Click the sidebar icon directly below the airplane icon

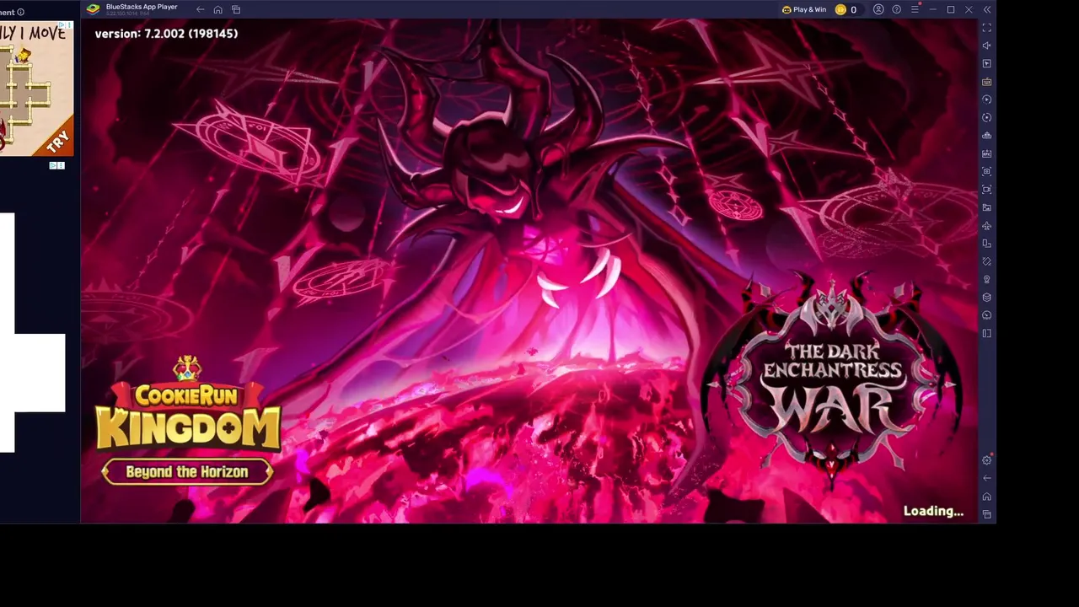pos(987,244)
